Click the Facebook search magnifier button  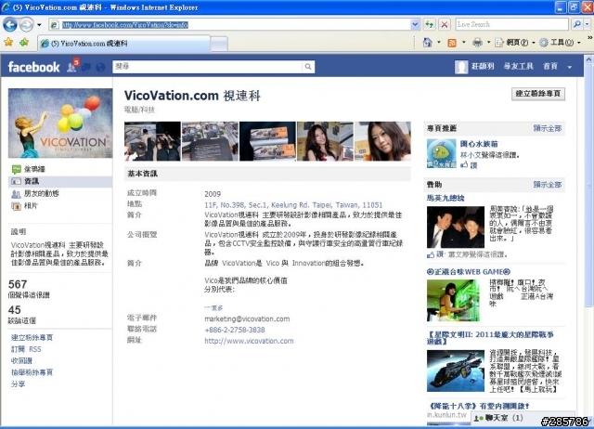tap(308, 67)
